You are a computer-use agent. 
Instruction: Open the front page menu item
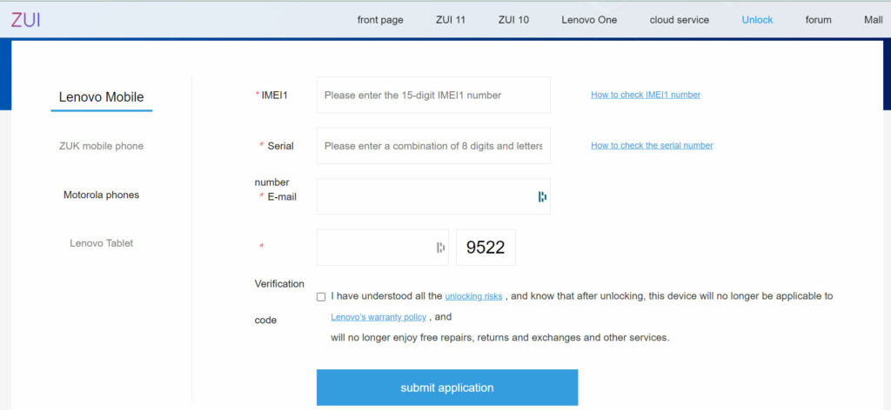coord(380,20)
